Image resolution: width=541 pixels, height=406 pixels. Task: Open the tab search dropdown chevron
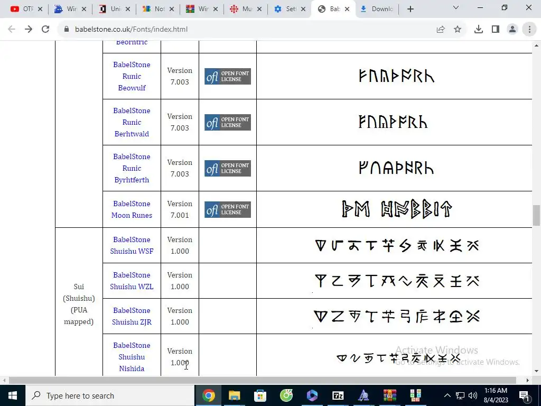456,7
